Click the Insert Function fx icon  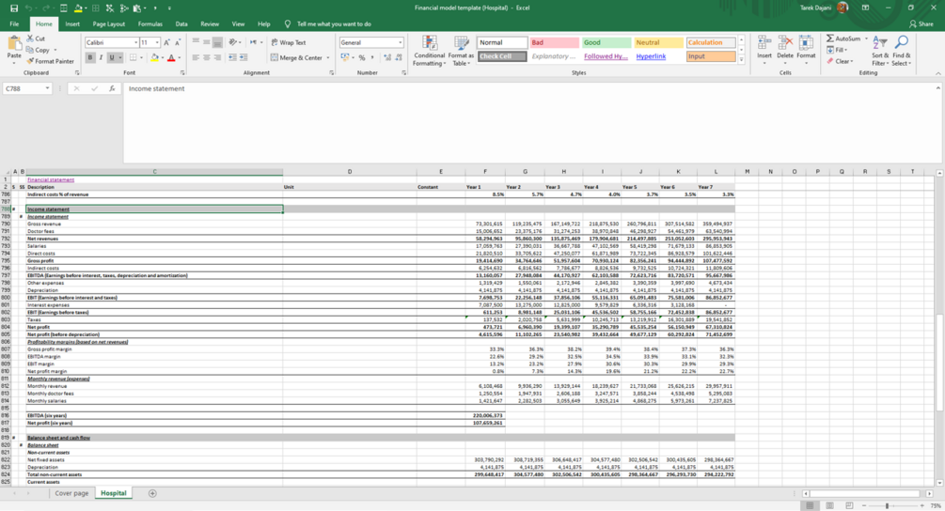(x=112, y=88)
